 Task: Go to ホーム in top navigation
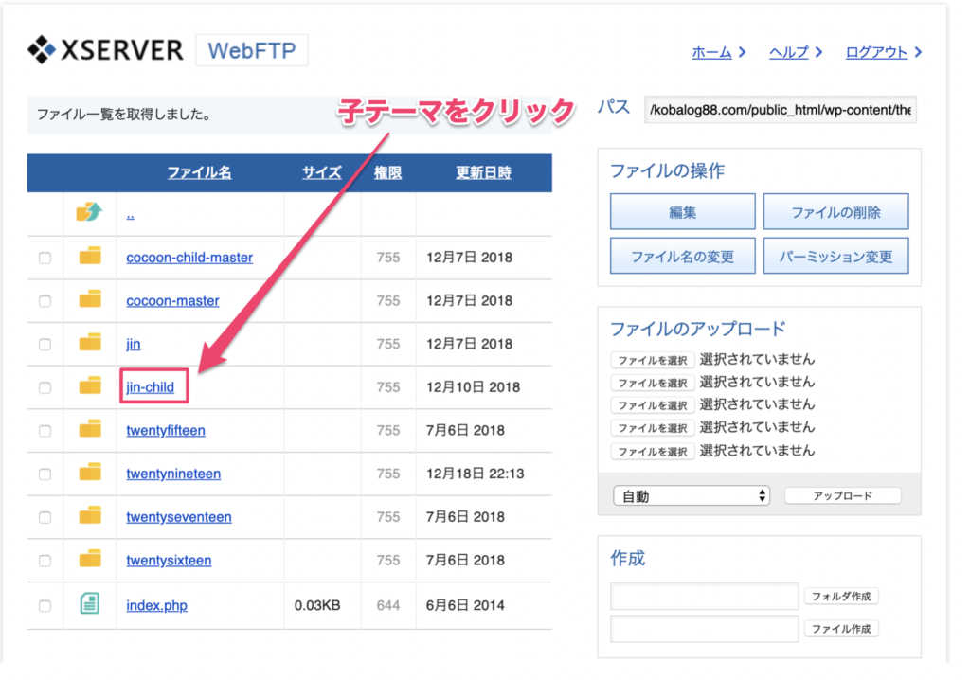pos(711,53)
